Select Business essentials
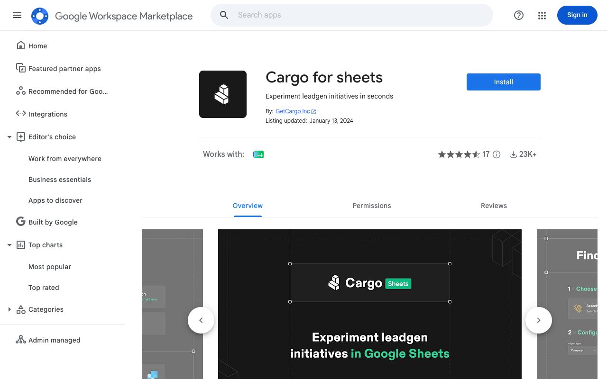 (60, 180)
